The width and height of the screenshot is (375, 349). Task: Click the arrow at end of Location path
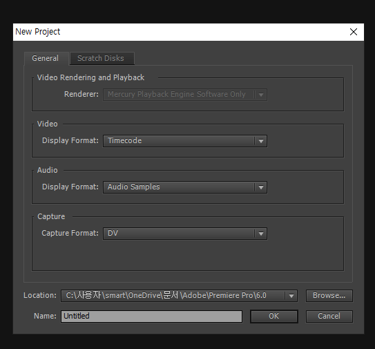291,296
